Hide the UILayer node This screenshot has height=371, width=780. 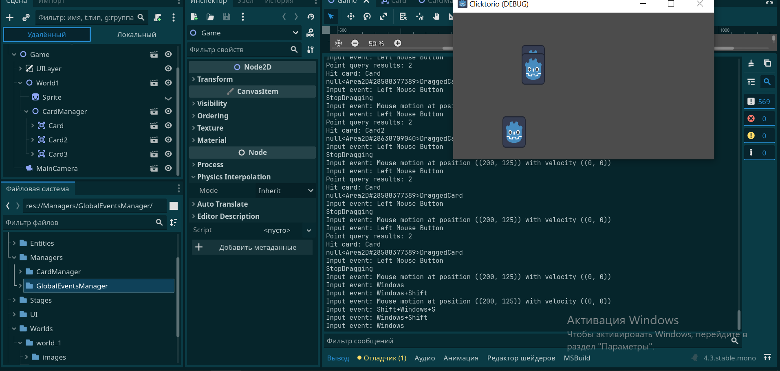pos(168,69)
